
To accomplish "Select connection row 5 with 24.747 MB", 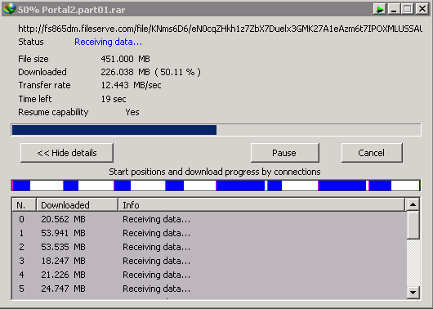I will tap(209, 289).
